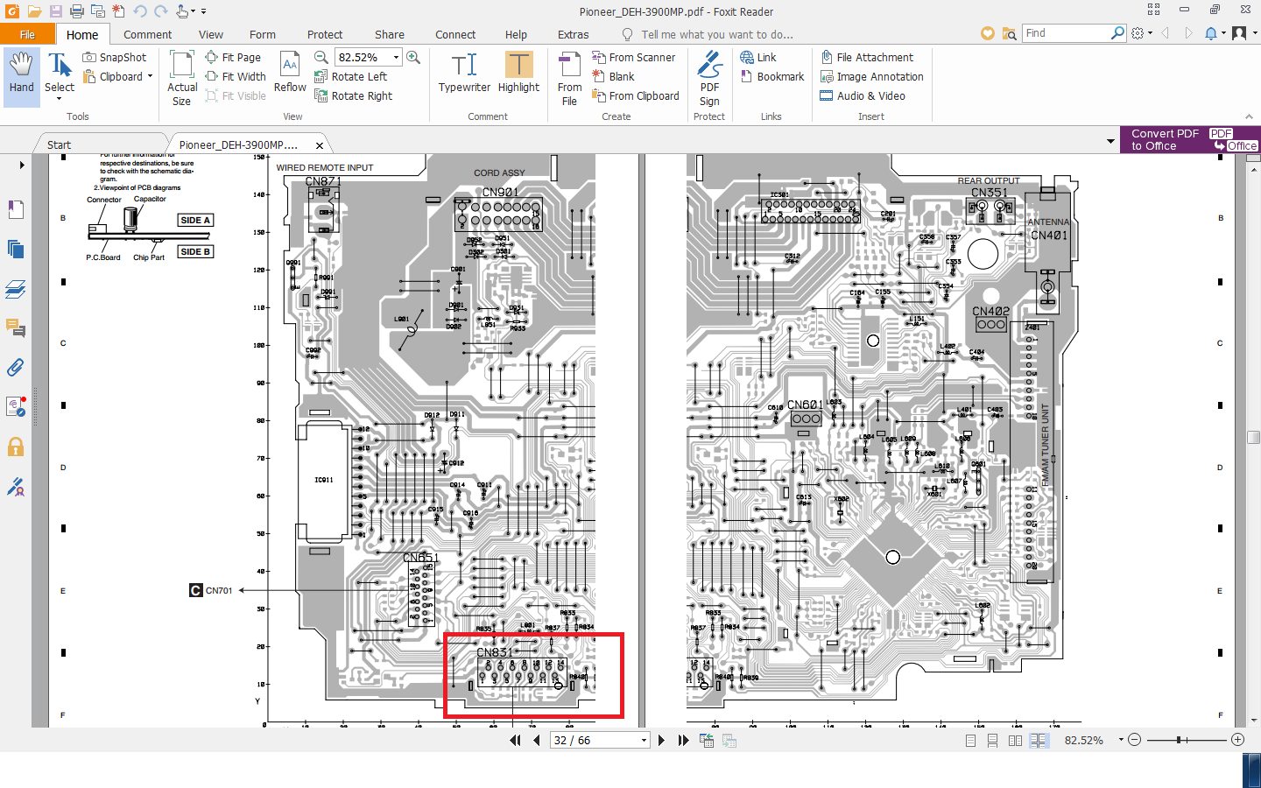This screenshot has height=788, width=1261.
Task: Open the attachments side panel
Action: tap(16, 368)
